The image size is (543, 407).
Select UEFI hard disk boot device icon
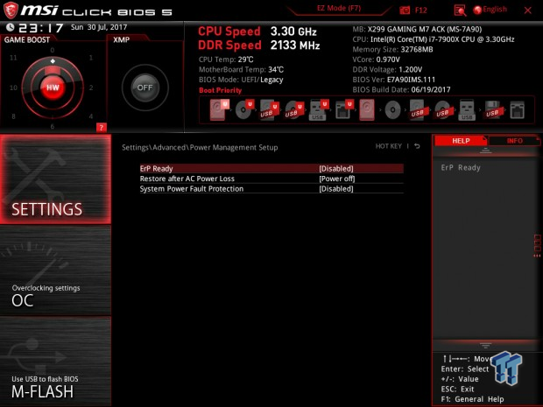coord(219,109)
